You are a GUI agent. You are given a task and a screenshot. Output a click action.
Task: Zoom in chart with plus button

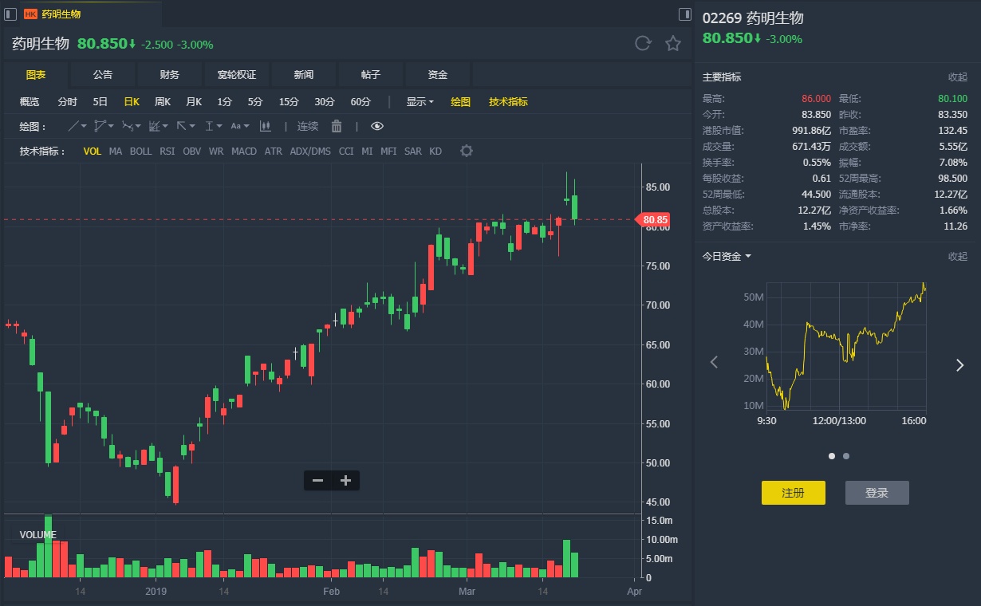[345, 480]
